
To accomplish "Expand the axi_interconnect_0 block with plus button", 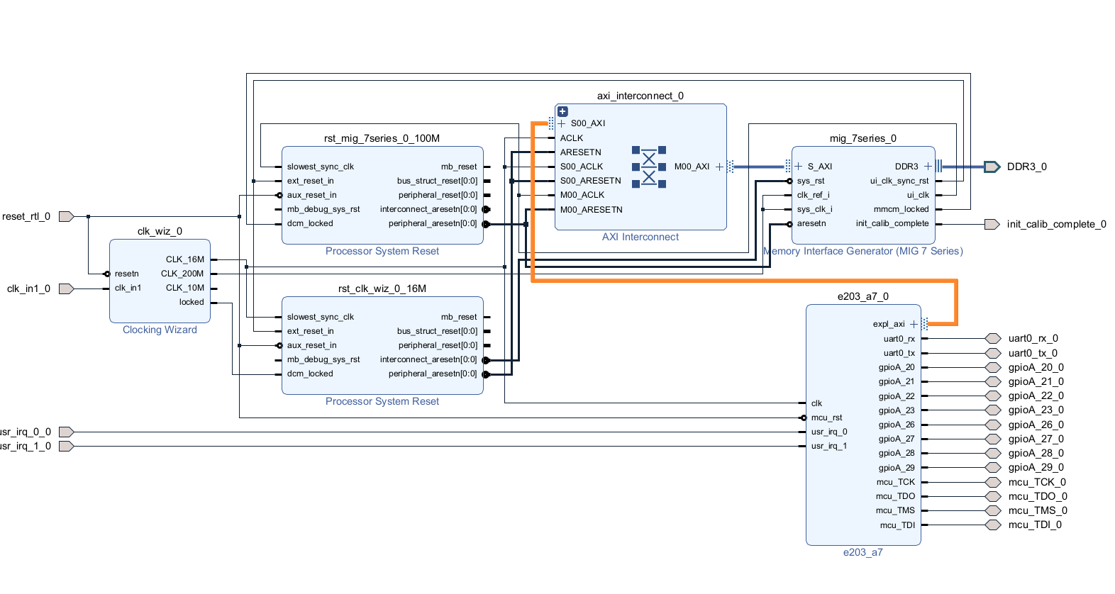I will coord(562,111).
